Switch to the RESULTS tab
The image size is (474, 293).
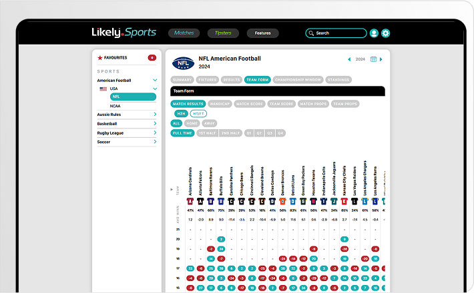coord(232,80)
